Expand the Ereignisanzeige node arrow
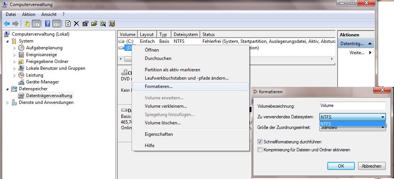Viewport: 394px width, 179px height. tap(14, 55)
